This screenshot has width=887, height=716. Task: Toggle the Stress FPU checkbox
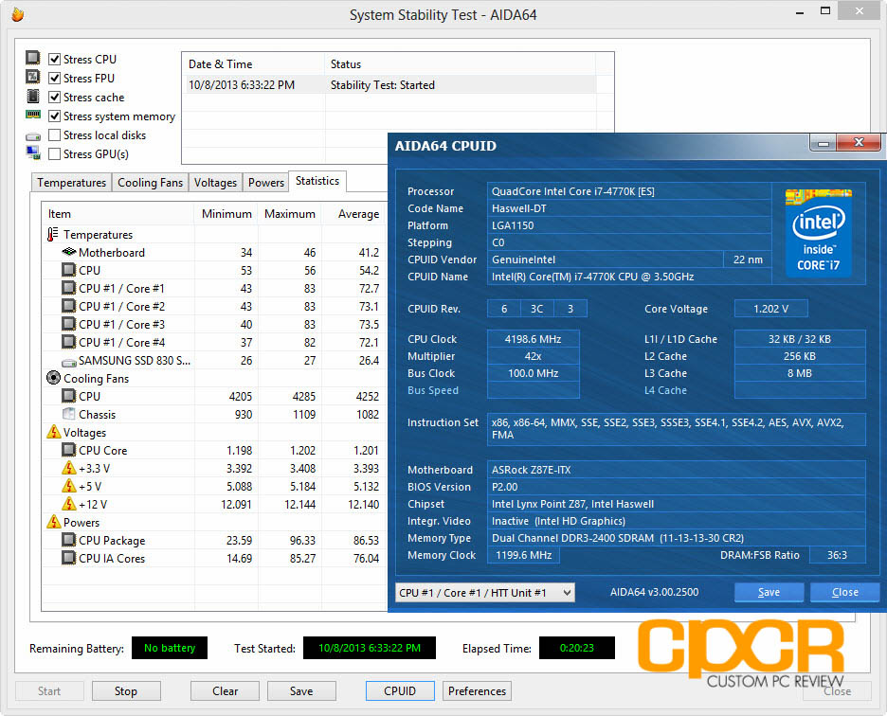(x=54, y=78)
